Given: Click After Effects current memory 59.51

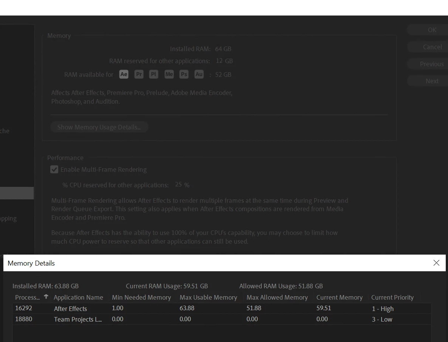Looking at the screenshot, I should tap(324, 308).
